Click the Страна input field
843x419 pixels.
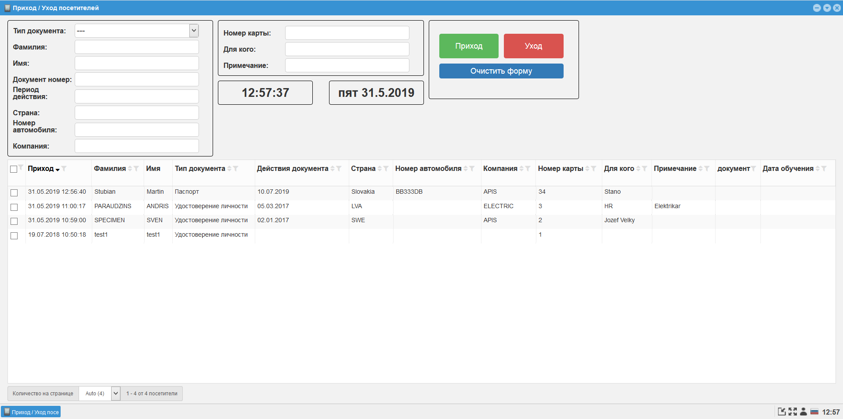[137, 113]
